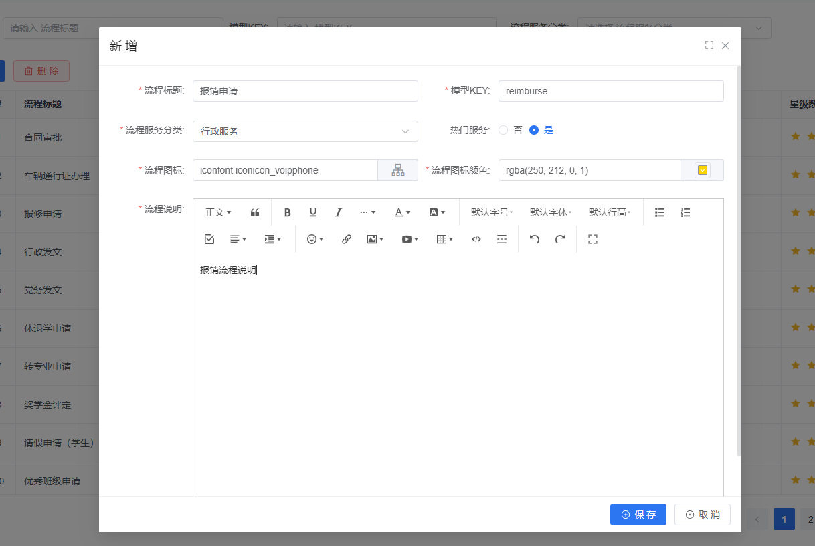Click the 取消 button
815x546 pixels.
point(703,515)
